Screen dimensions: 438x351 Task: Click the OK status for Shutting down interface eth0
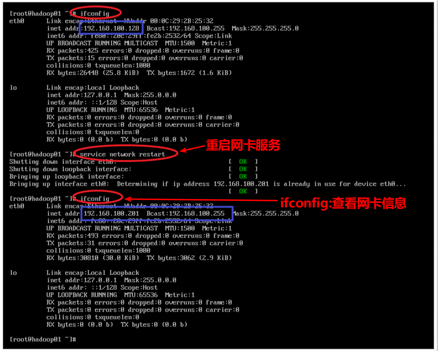[243, 161]
